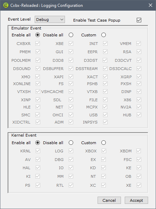Toggle the VTXSH checkbox
Viewport: 156px width, 209px height.
click(x=38, y=92)
